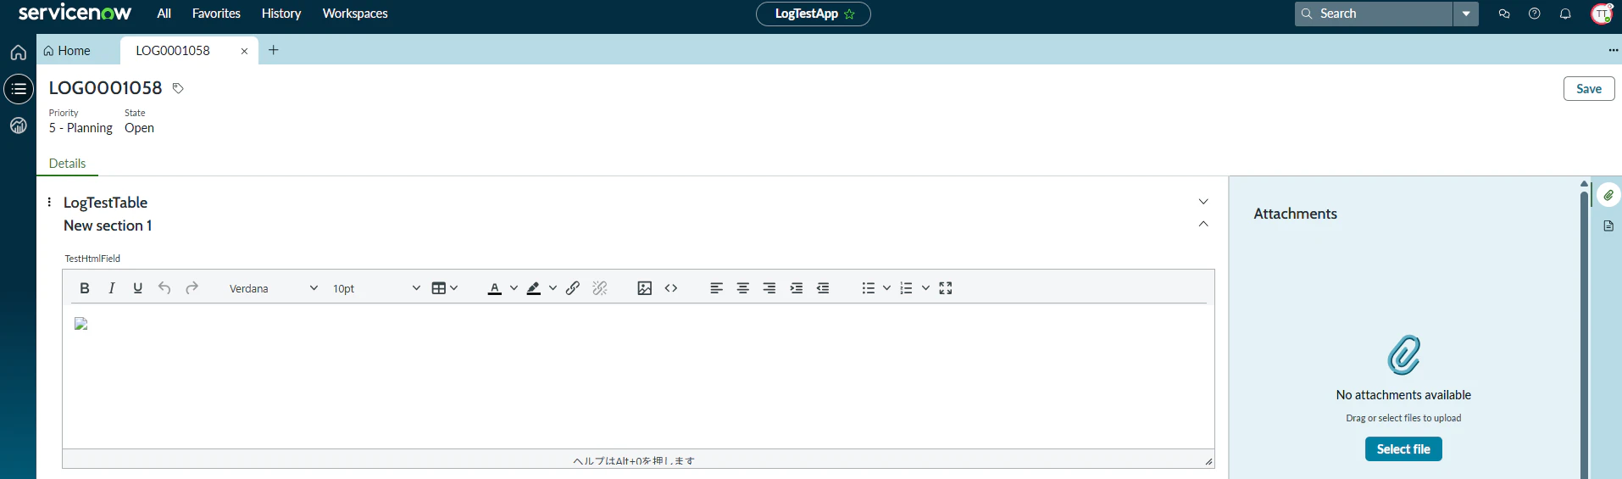Image resolution: width=1622 pixels, height=479 pixels.
Task: Toggle editor fullscreen mode
Action: coord(946,288)
